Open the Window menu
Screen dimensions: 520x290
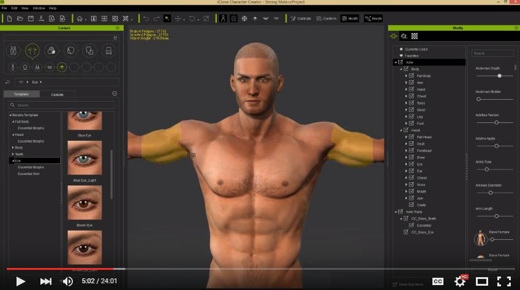click(39, 8)
